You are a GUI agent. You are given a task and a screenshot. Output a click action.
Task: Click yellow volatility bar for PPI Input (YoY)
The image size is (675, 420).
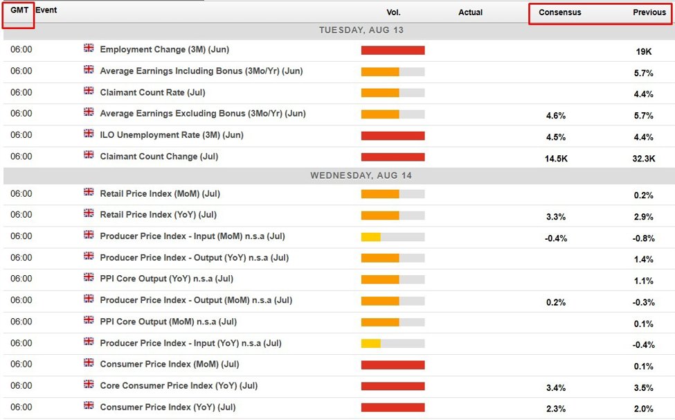[x=371, y=343]
